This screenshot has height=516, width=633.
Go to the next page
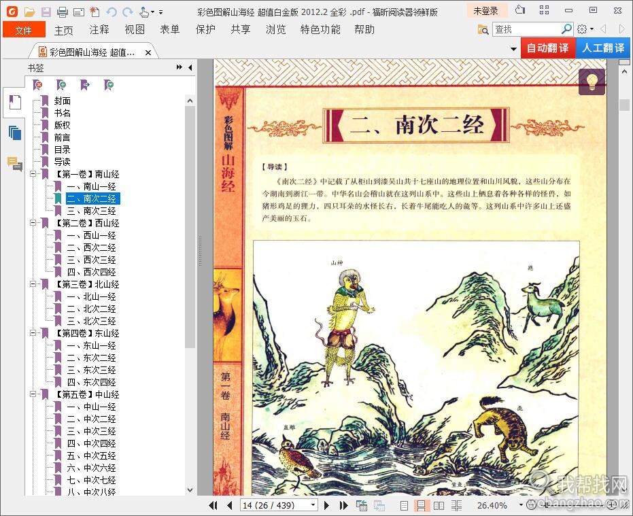point(326,505)
